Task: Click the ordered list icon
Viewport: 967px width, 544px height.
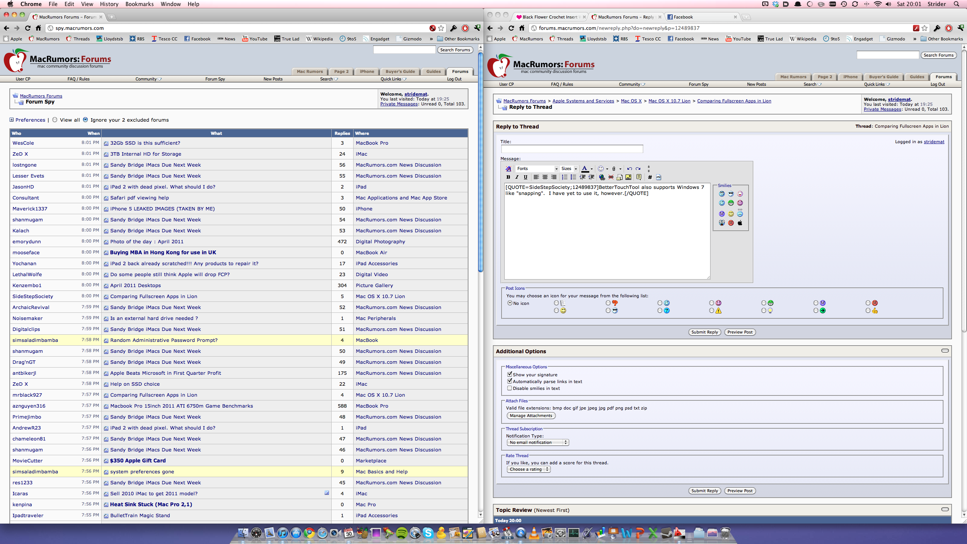Action: coord(564,177)
